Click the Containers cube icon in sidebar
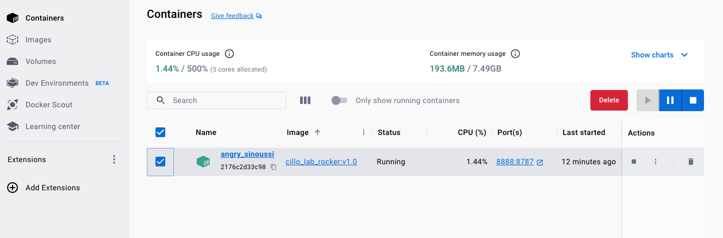Image resolution: width=723 pixels, height=238 pixels. 13,18
